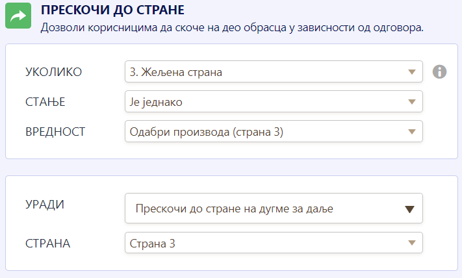The height and width of the screenshot is (278, 462).
Task: Click the arrow of the СТАЊЕ dropdown
Action: (x=411, y=101)
